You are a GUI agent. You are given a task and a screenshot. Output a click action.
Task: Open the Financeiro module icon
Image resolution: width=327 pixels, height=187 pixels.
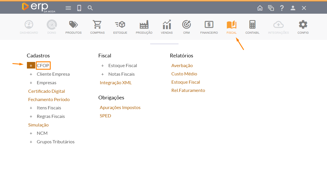(209, 25)
